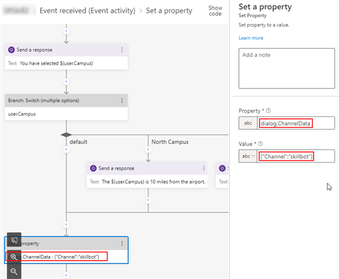339x279 pixels.
Task: Click the 'North Campus' branch label
Action: point(170,142)
